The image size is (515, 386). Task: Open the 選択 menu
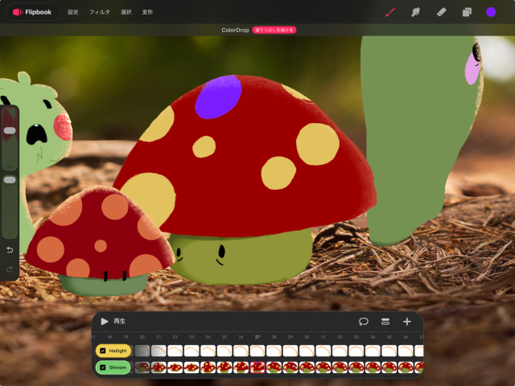(126, 12)
